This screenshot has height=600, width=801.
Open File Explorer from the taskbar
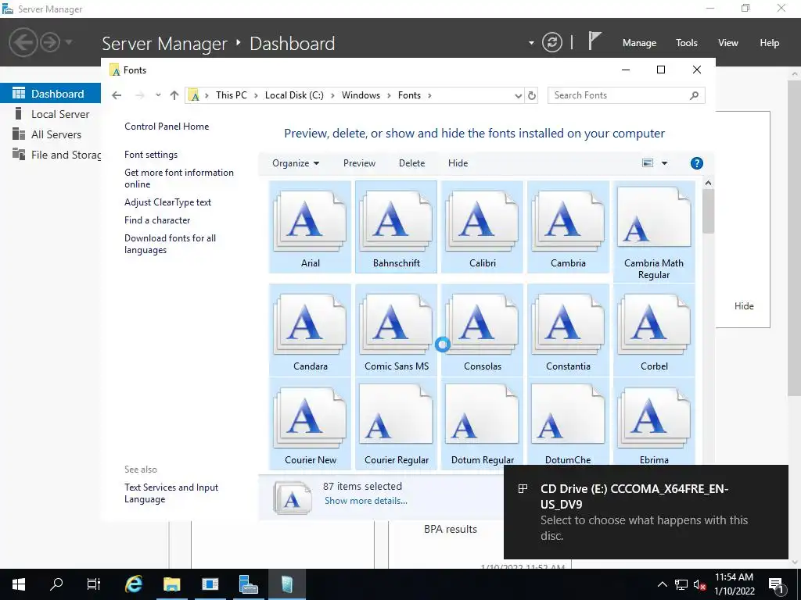(171, 584)
